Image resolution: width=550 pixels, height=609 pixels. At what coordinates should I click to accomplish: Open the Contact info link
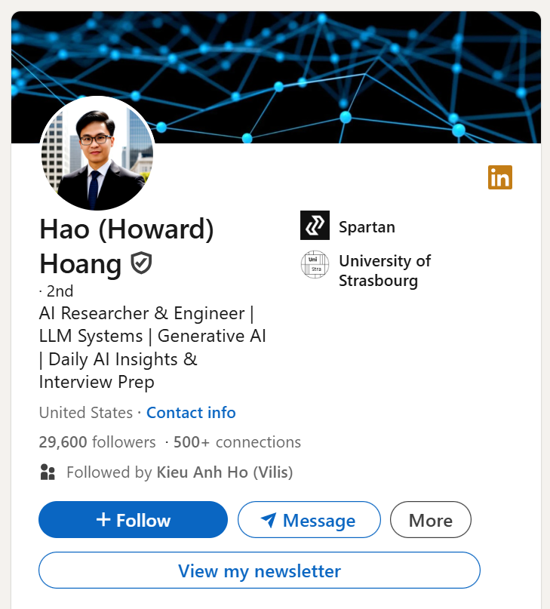point(191,413)
